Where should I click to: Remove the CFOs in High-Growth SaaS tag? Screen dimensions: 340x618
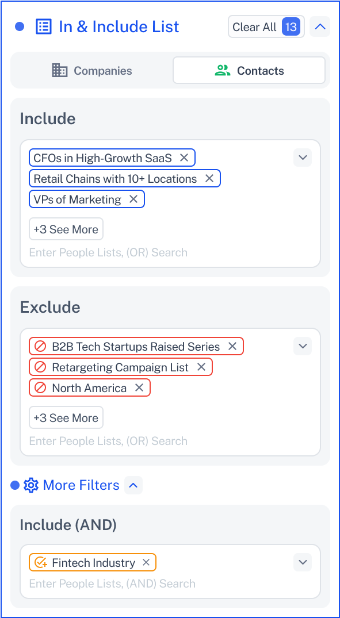point(184,158)
